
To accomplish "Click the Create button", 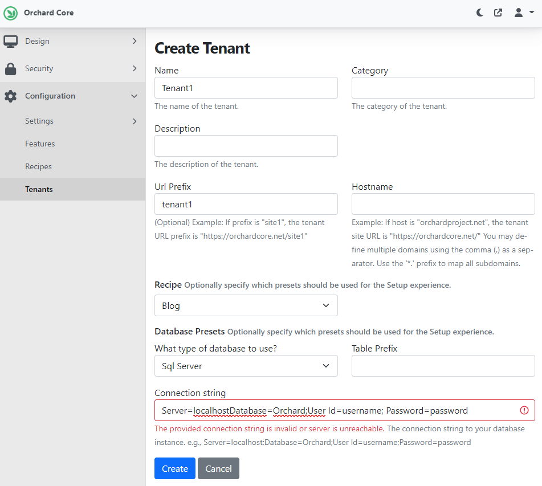I will [x=175, y=469].
